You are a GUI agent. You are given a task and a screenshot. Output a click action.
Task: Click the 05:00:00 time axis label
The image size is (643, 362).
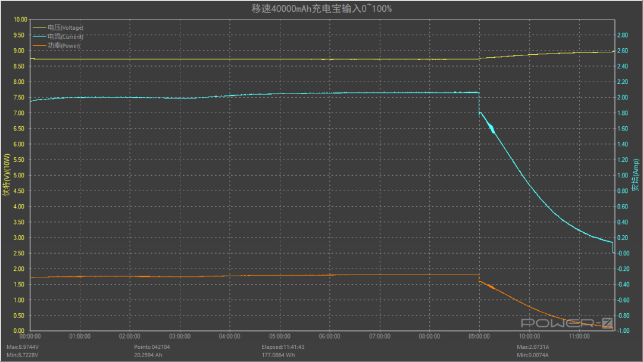(x=280, y=336)
